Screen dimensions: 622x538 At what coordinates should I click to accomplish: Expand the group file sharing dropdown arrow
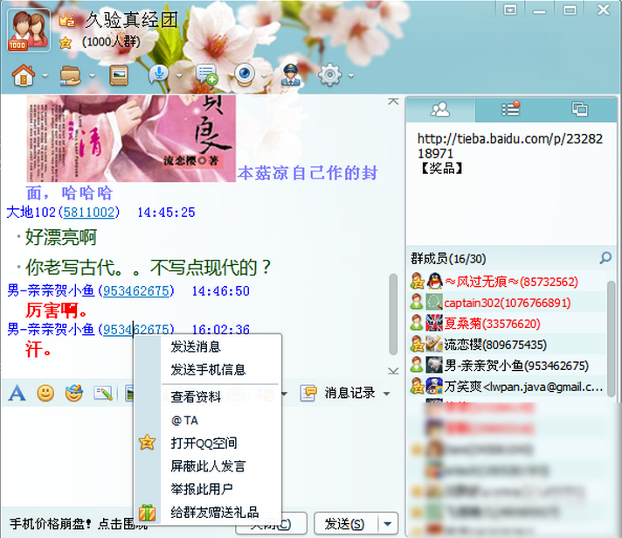(92, 75)
